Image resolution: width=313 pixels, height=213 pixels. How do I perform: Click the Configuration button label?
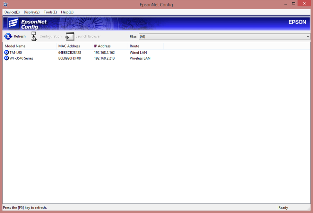coord(50,36)
